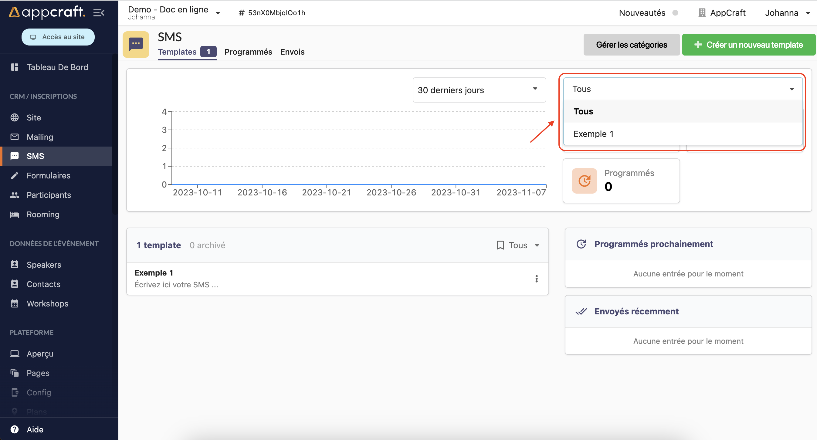Click the Exemple 1 template three-dot menu
This screenshot has height=440, width=817.
536,279
